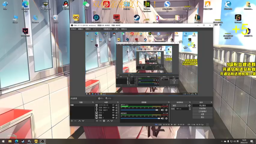Open the QQ penguin desktop icon
The image size is (256, 144).
point(66,5)
